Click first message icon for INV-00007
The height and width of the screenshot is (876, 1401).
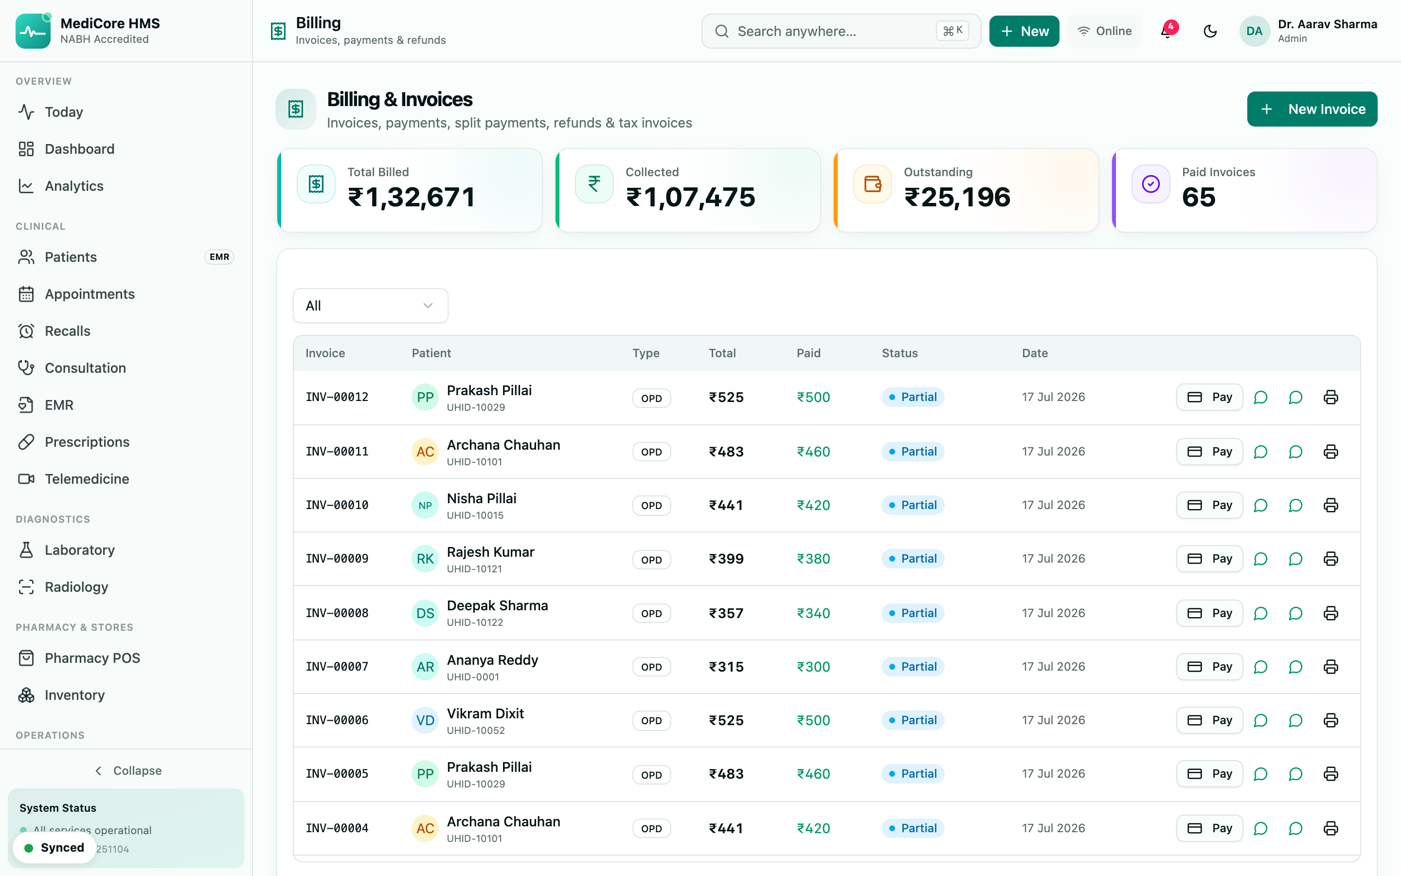(1260, 667)
